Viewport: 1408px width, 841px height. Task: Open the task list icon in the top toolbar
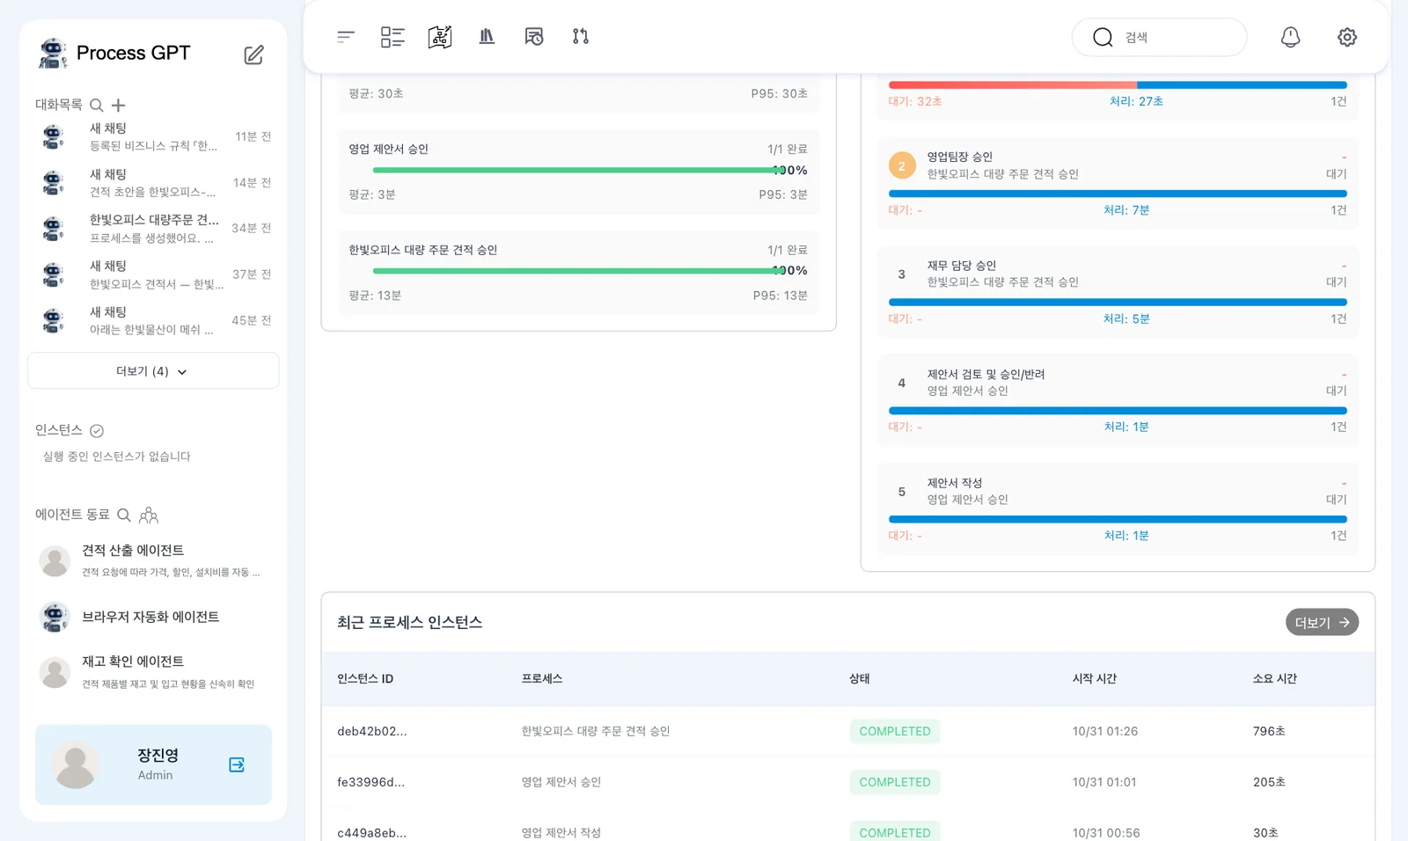392,37
